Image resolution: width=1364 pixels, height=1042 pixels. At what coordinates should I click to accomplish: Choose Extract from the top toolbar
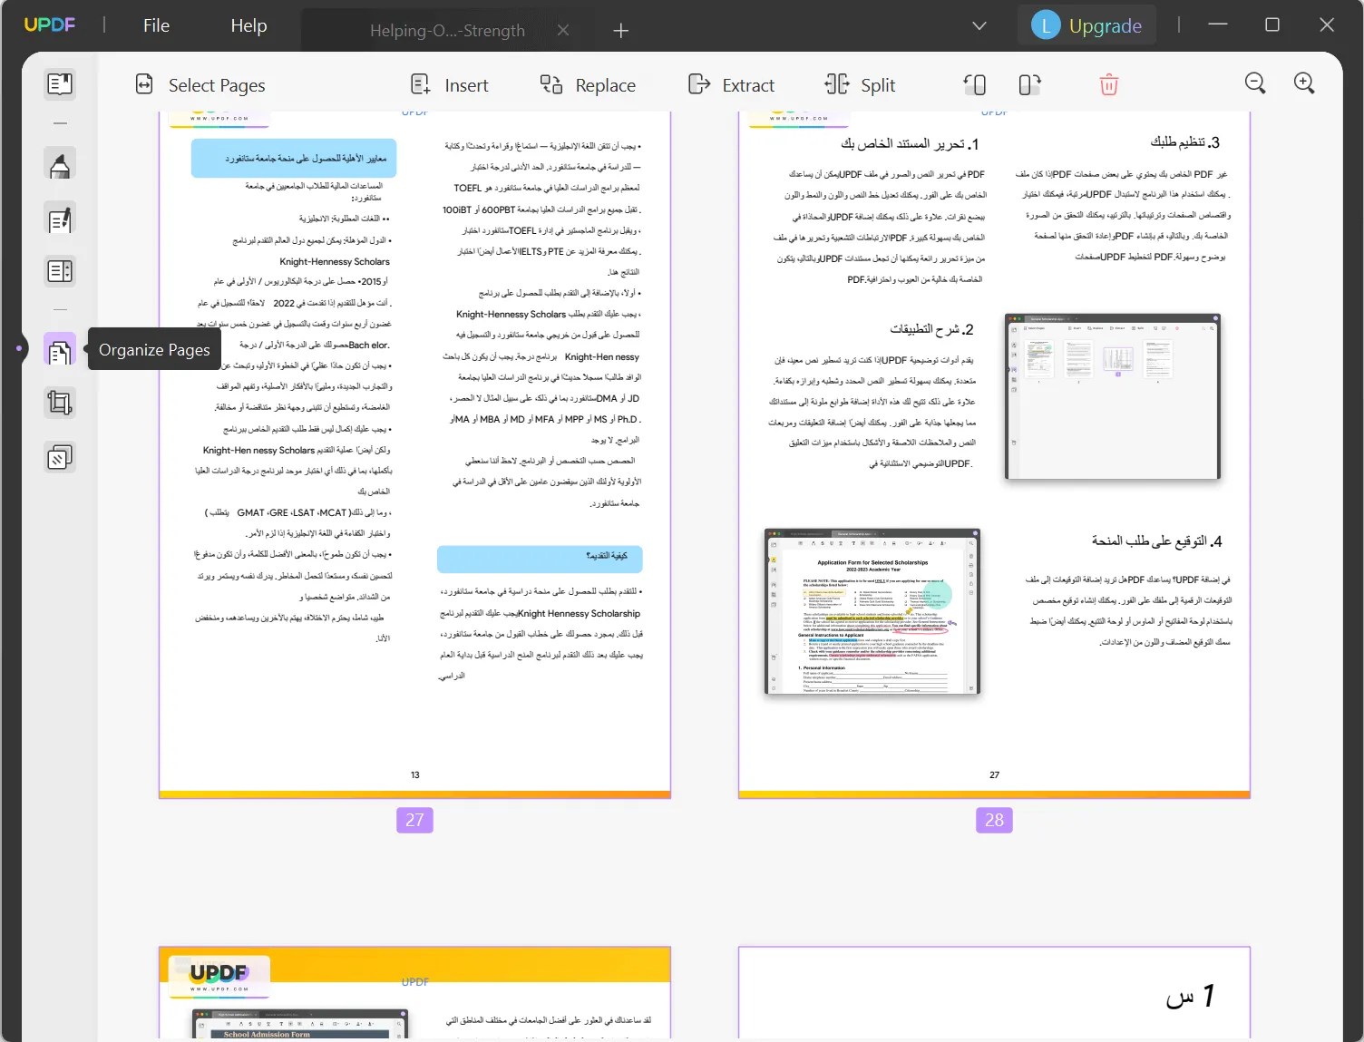[732, 84]
